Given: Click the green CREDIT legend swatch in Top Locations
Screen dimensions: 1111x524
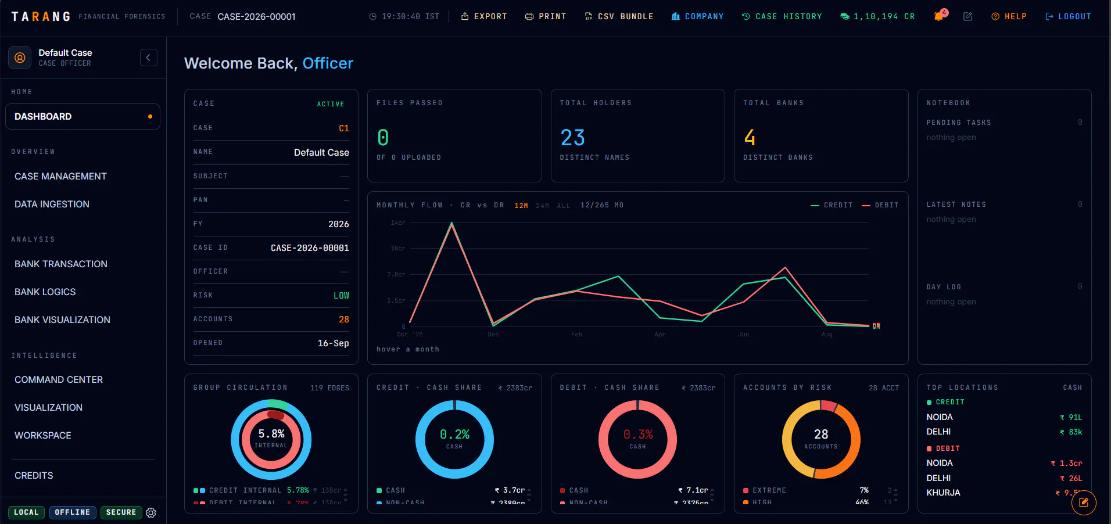Looking at the screenshot, I should coord(929,403).
